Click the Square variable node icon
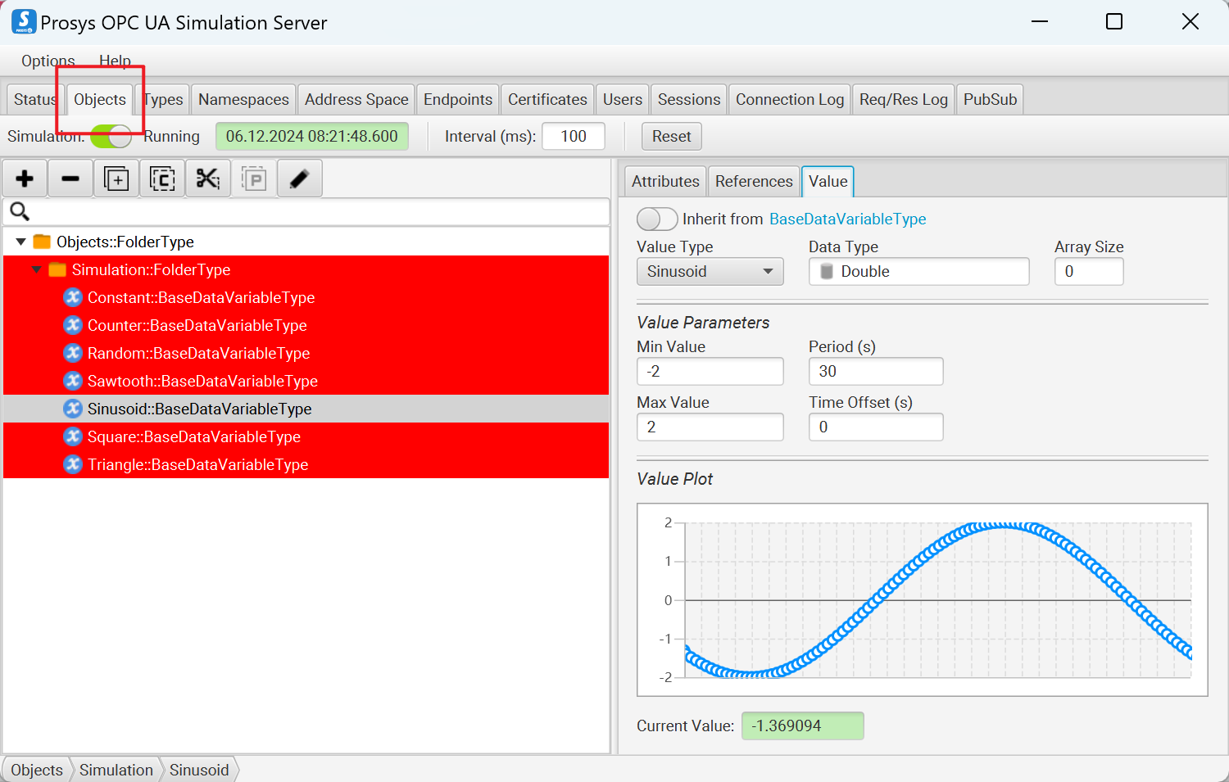The height and width of the screenshot is (782, 1229). pyautogui.click(x=73, y=436)
